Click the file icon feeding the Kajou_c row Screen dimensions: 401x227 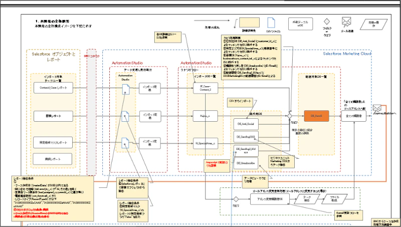[125, 116]
